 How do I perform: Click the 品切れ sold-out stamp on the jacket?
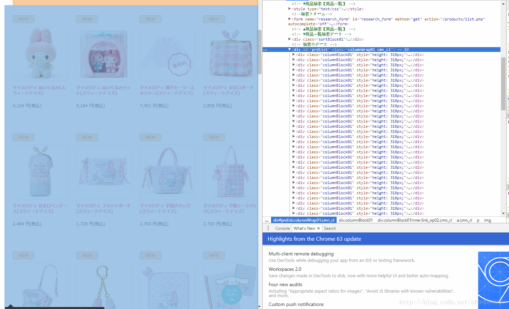point(180,65)
